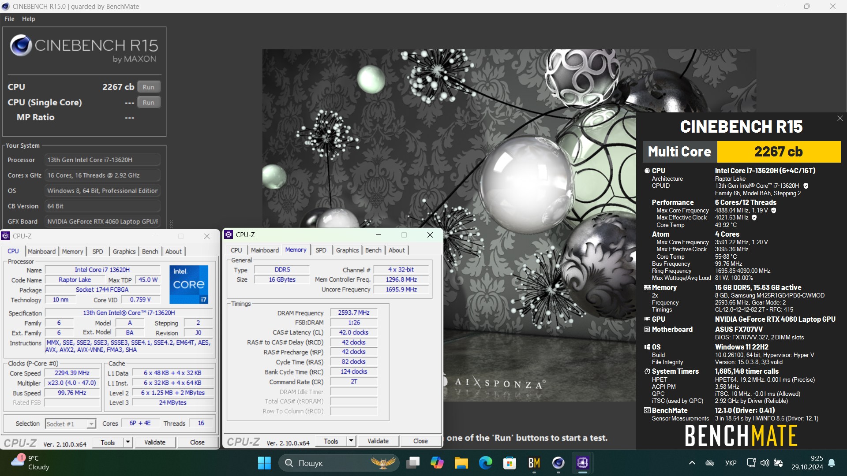Screen dimensions: 847x476
Task: Click CPU-Z icon in left window title
Action: [x=6, y=236]
